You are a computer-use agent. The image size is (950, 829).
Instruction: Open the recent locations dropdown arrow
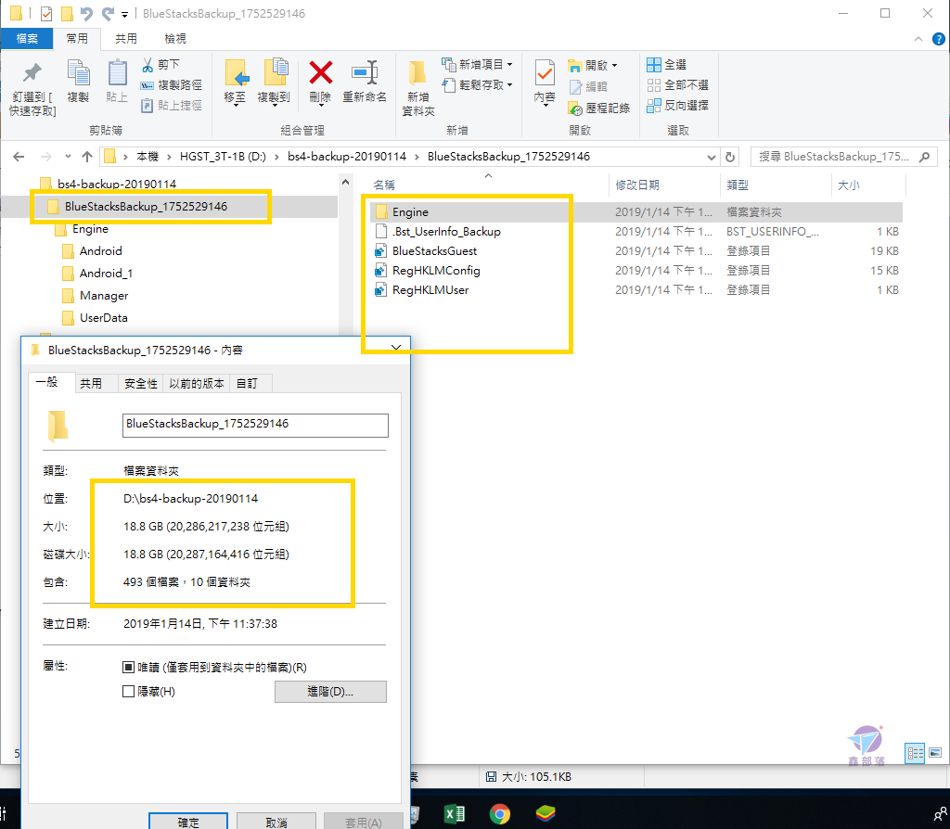point(68,157)
